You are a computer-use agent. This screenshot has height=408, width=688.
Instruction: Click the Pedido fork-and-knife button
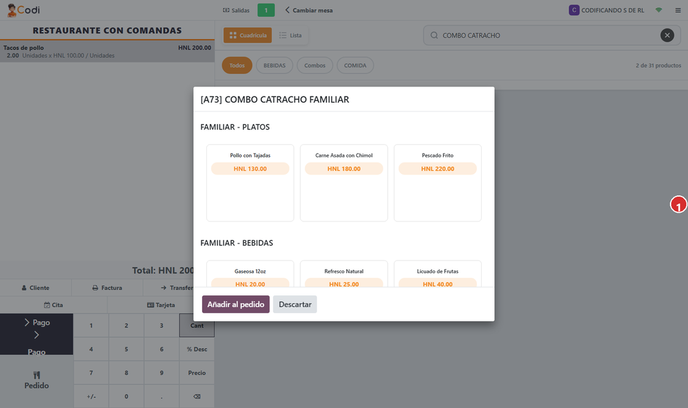point(36,380)
